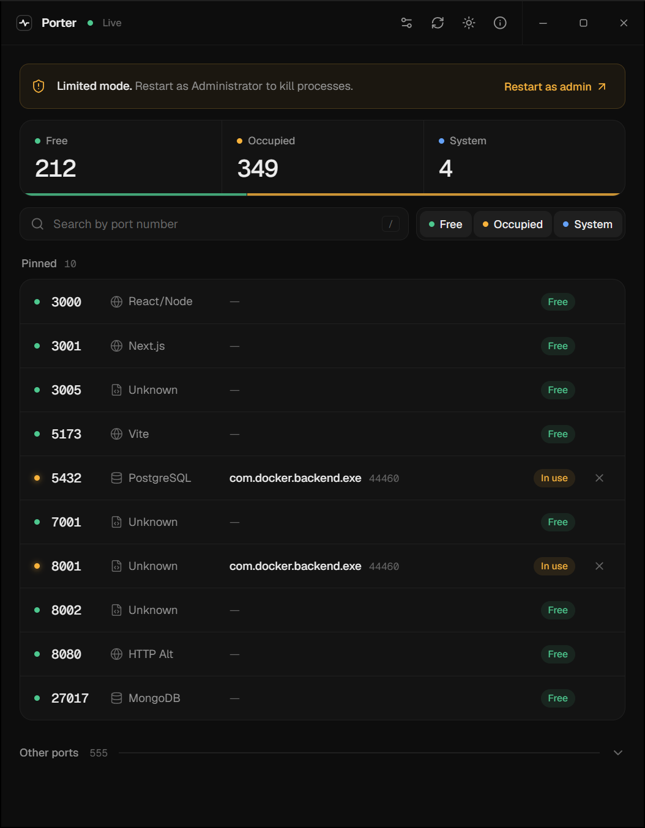Click the Free badge on port 3000
645x828 pixels.
pos(558,301)
